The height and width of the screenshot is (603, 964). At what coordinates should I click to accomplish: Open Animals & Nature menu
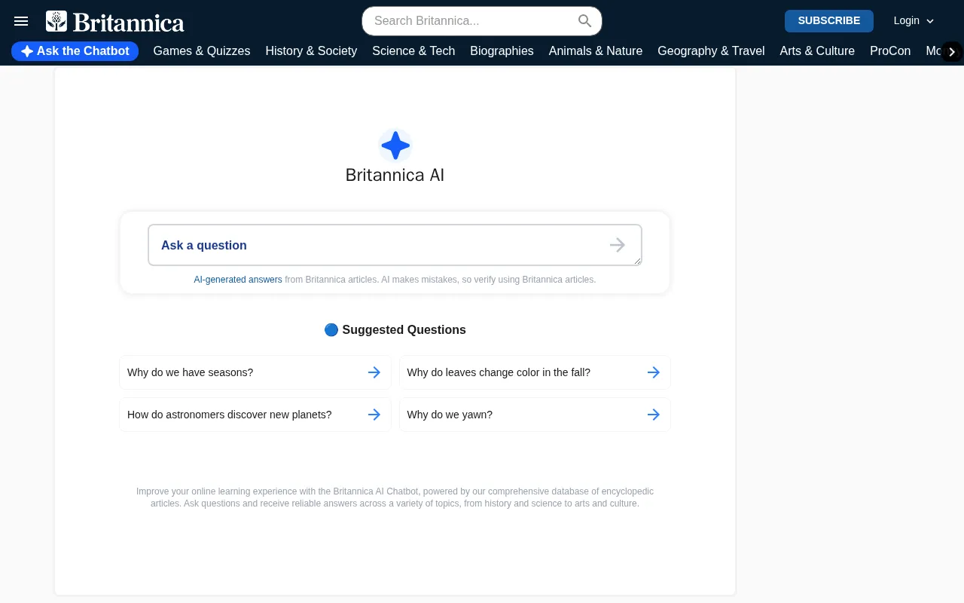coord(596,51)
